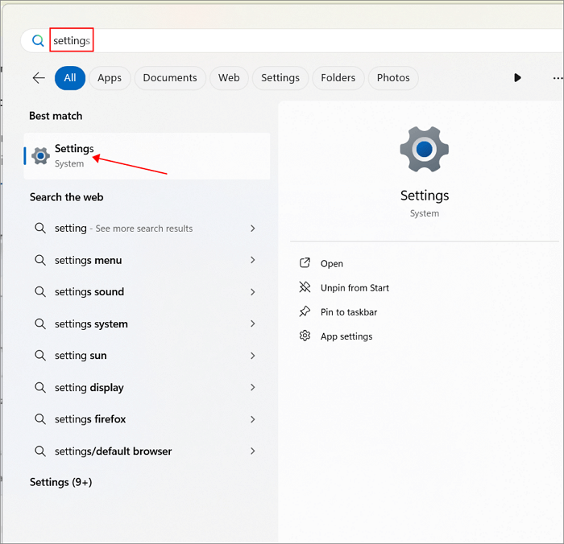
Task: Click the Open action label
Action: (332, 263)
